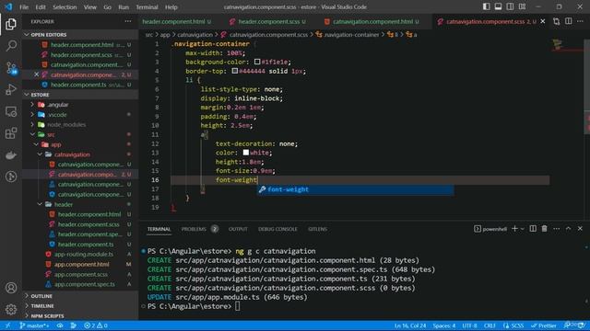
Task: Split the editor to the right
Action: 568,22
